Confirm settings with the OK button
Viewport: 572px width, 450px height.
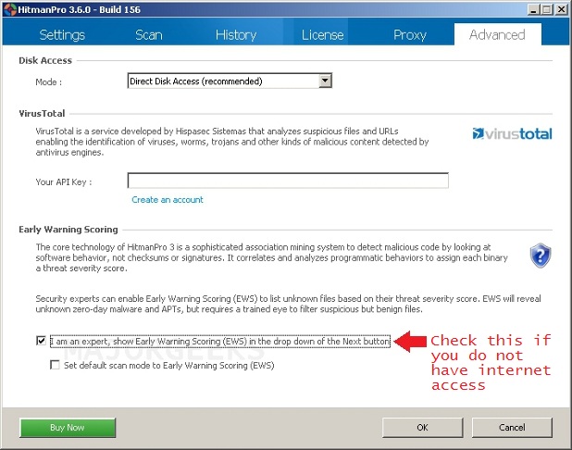pyautogui.click(x=422, y=428)
